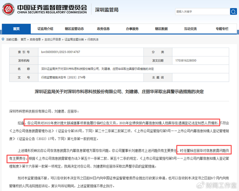Click the 主题词 table label cell
239x191 pixels.
click(x=158, y=77)
